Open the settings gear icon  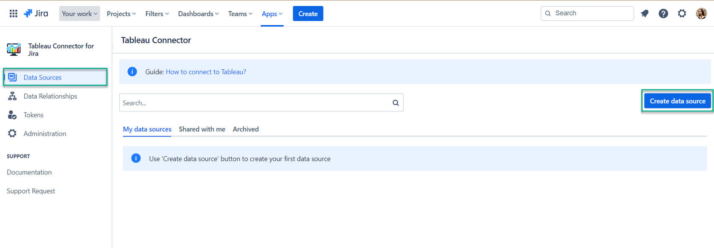pos(682,14)
